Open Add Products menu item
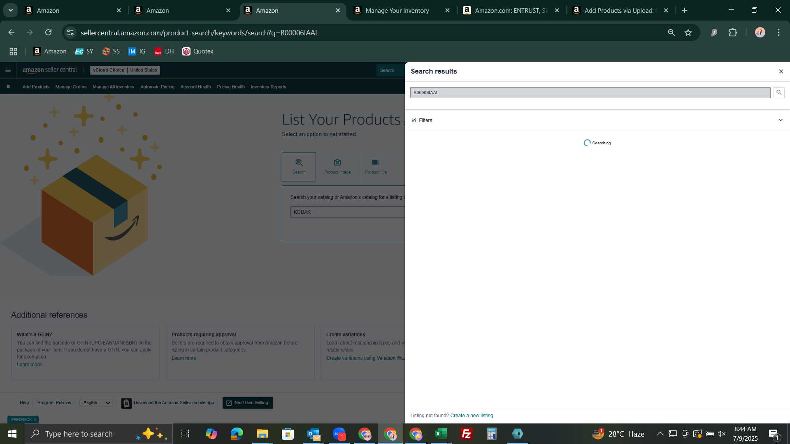 click(36, 87)
